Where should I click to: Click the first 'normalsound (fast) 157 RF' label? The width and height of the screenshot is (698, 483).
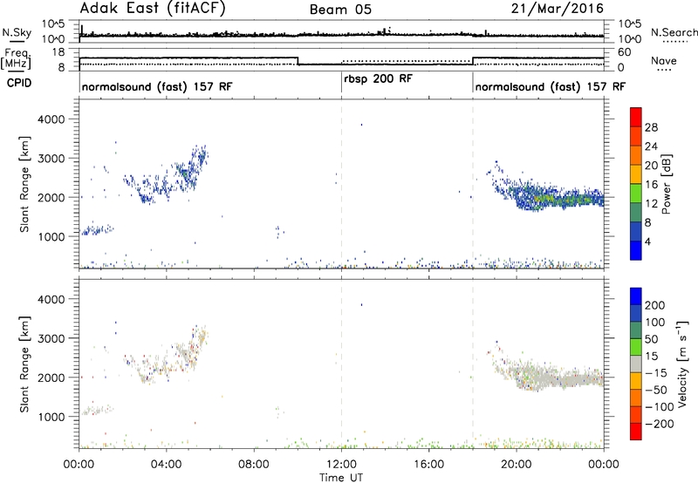tap(157, 86)
